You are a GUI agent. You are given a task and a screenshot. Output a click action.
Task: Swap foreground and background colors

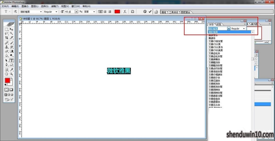tap(12, 79)
